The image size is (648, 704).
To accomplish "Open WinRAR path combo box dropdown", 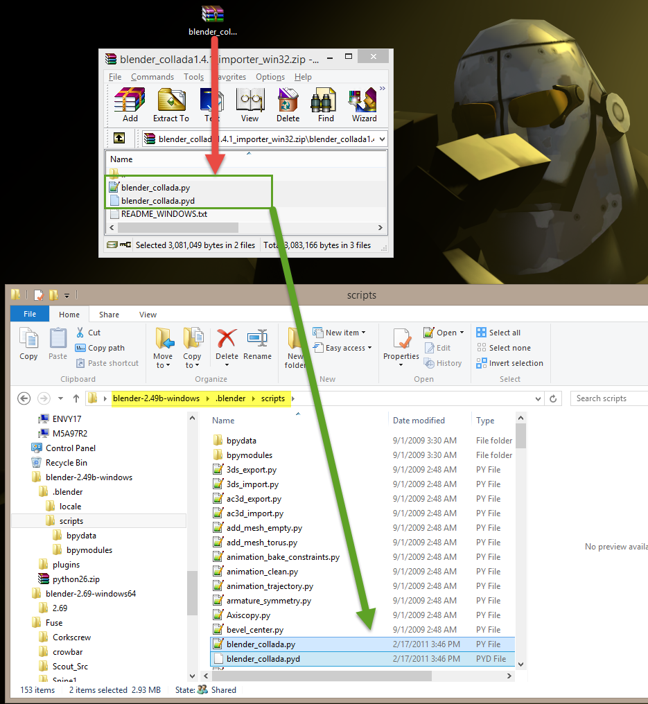I will (382, 139).
